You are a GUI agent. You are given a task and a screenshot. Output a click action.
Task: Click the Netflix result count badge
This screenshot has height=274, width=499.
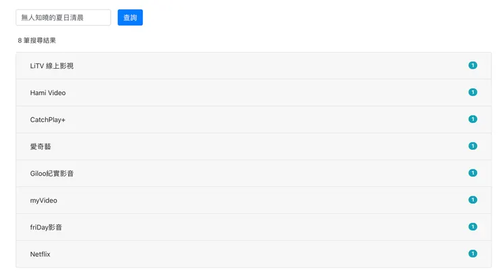(473, 254)
